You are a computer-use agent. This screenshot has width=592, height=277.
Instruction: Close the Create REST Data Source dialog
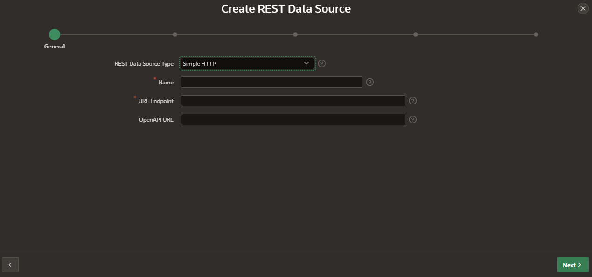583,8
